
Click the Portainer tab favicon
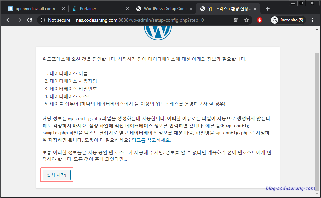(x=74, y=9)
